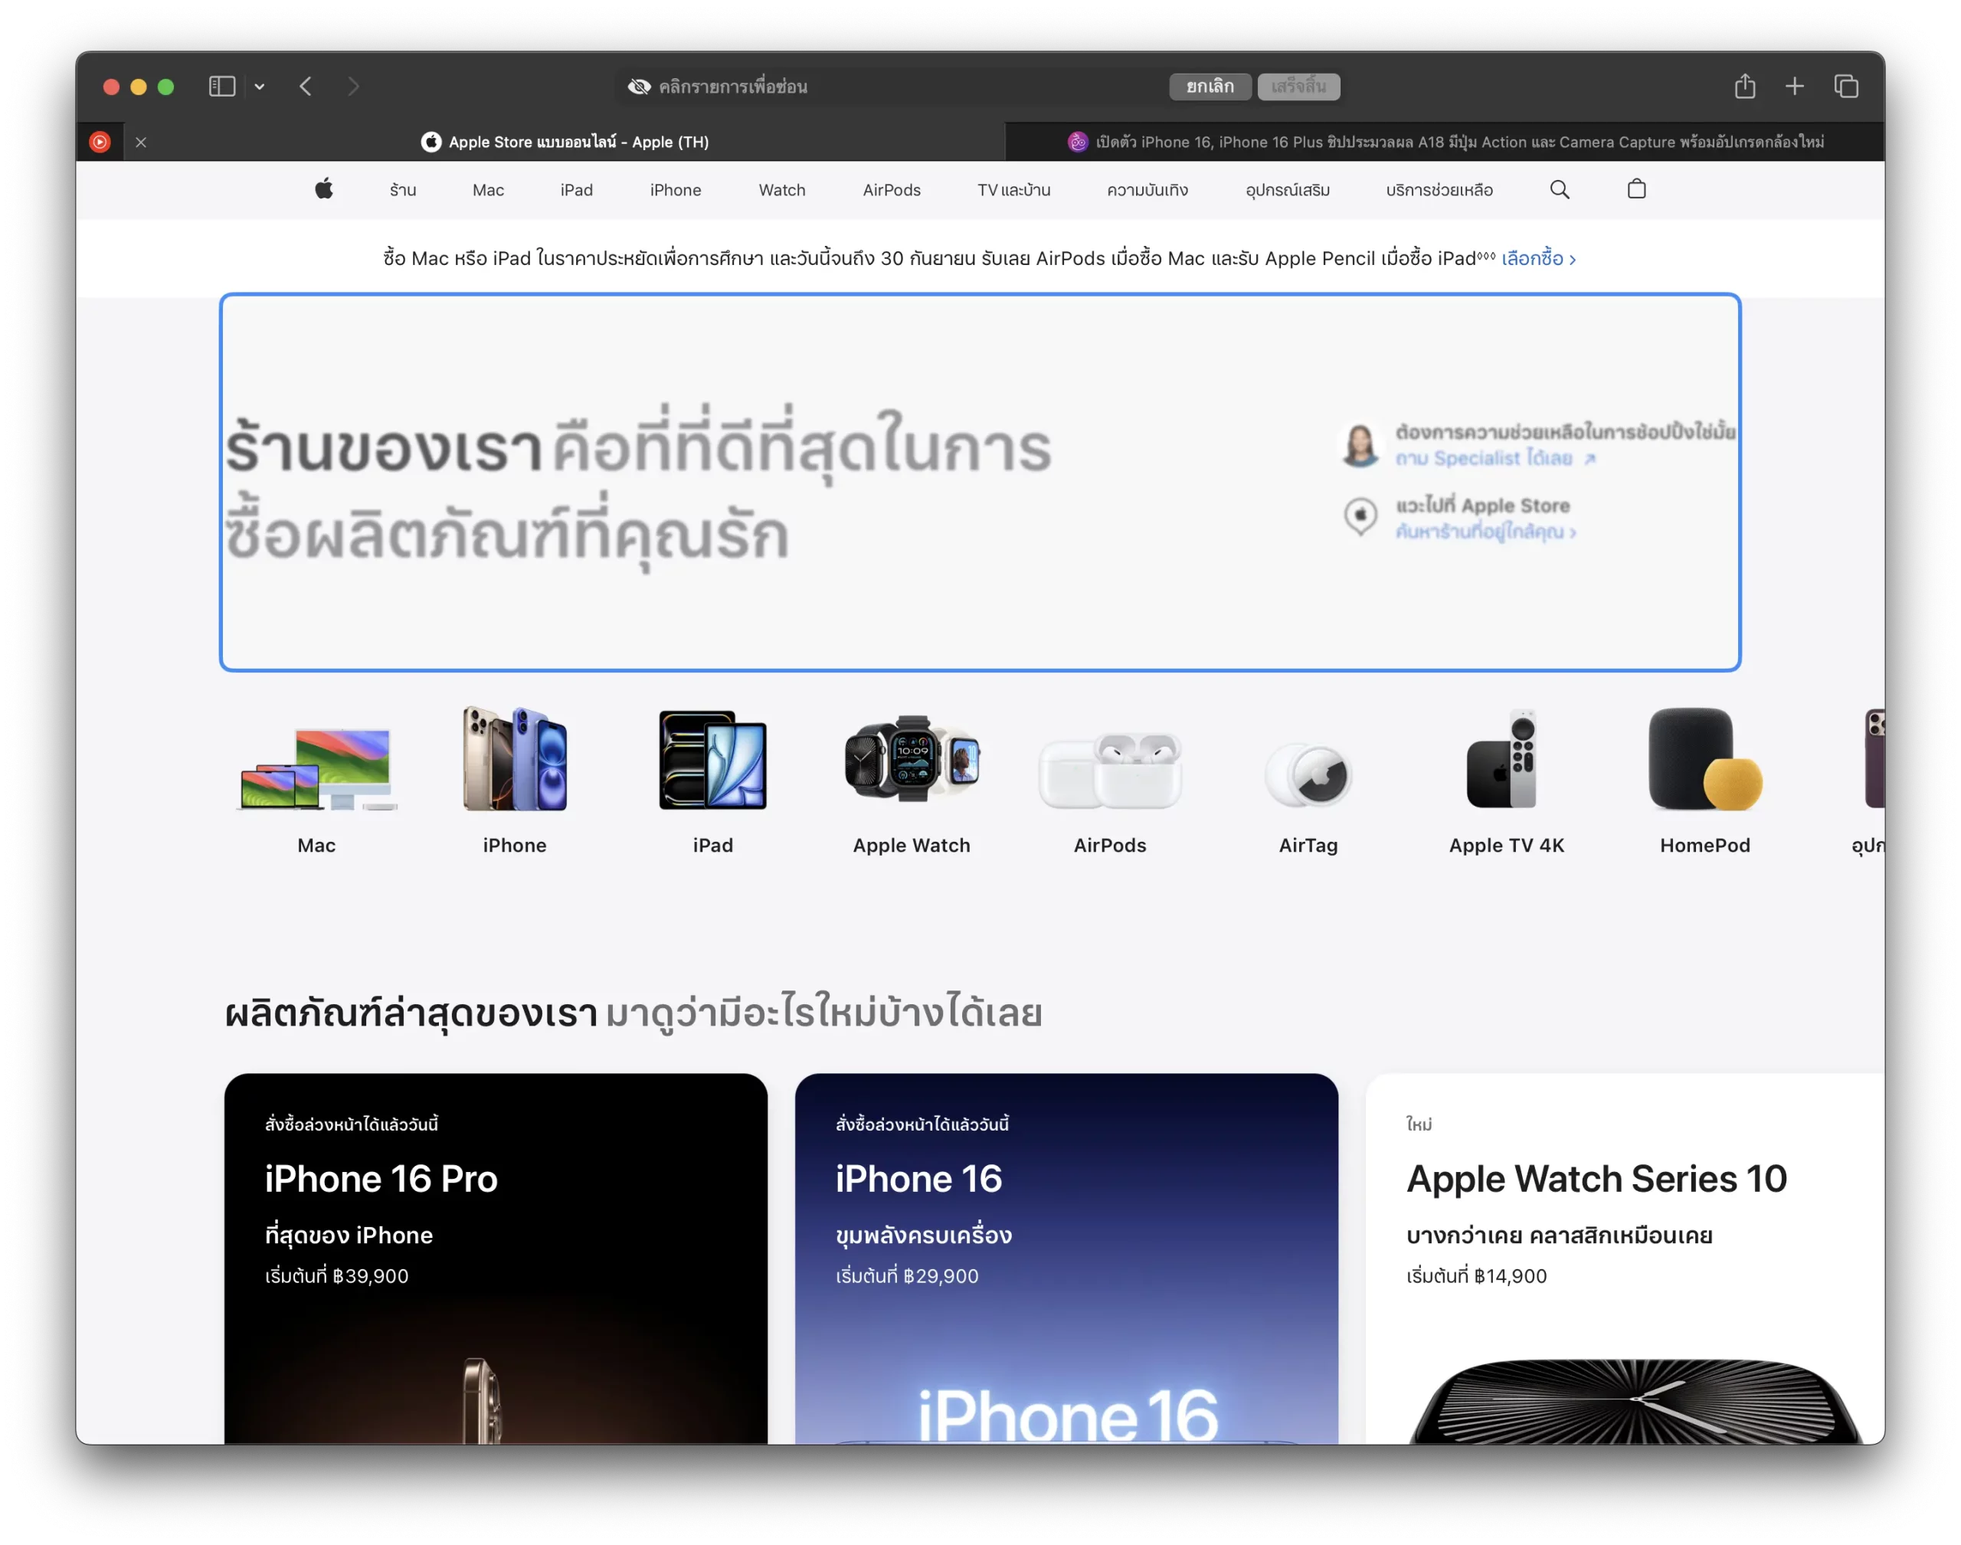The image size is (1961, 1545).
Task: Toggle the Safari sidebar button
Action: pyautogui.click(x=221, y=87)
